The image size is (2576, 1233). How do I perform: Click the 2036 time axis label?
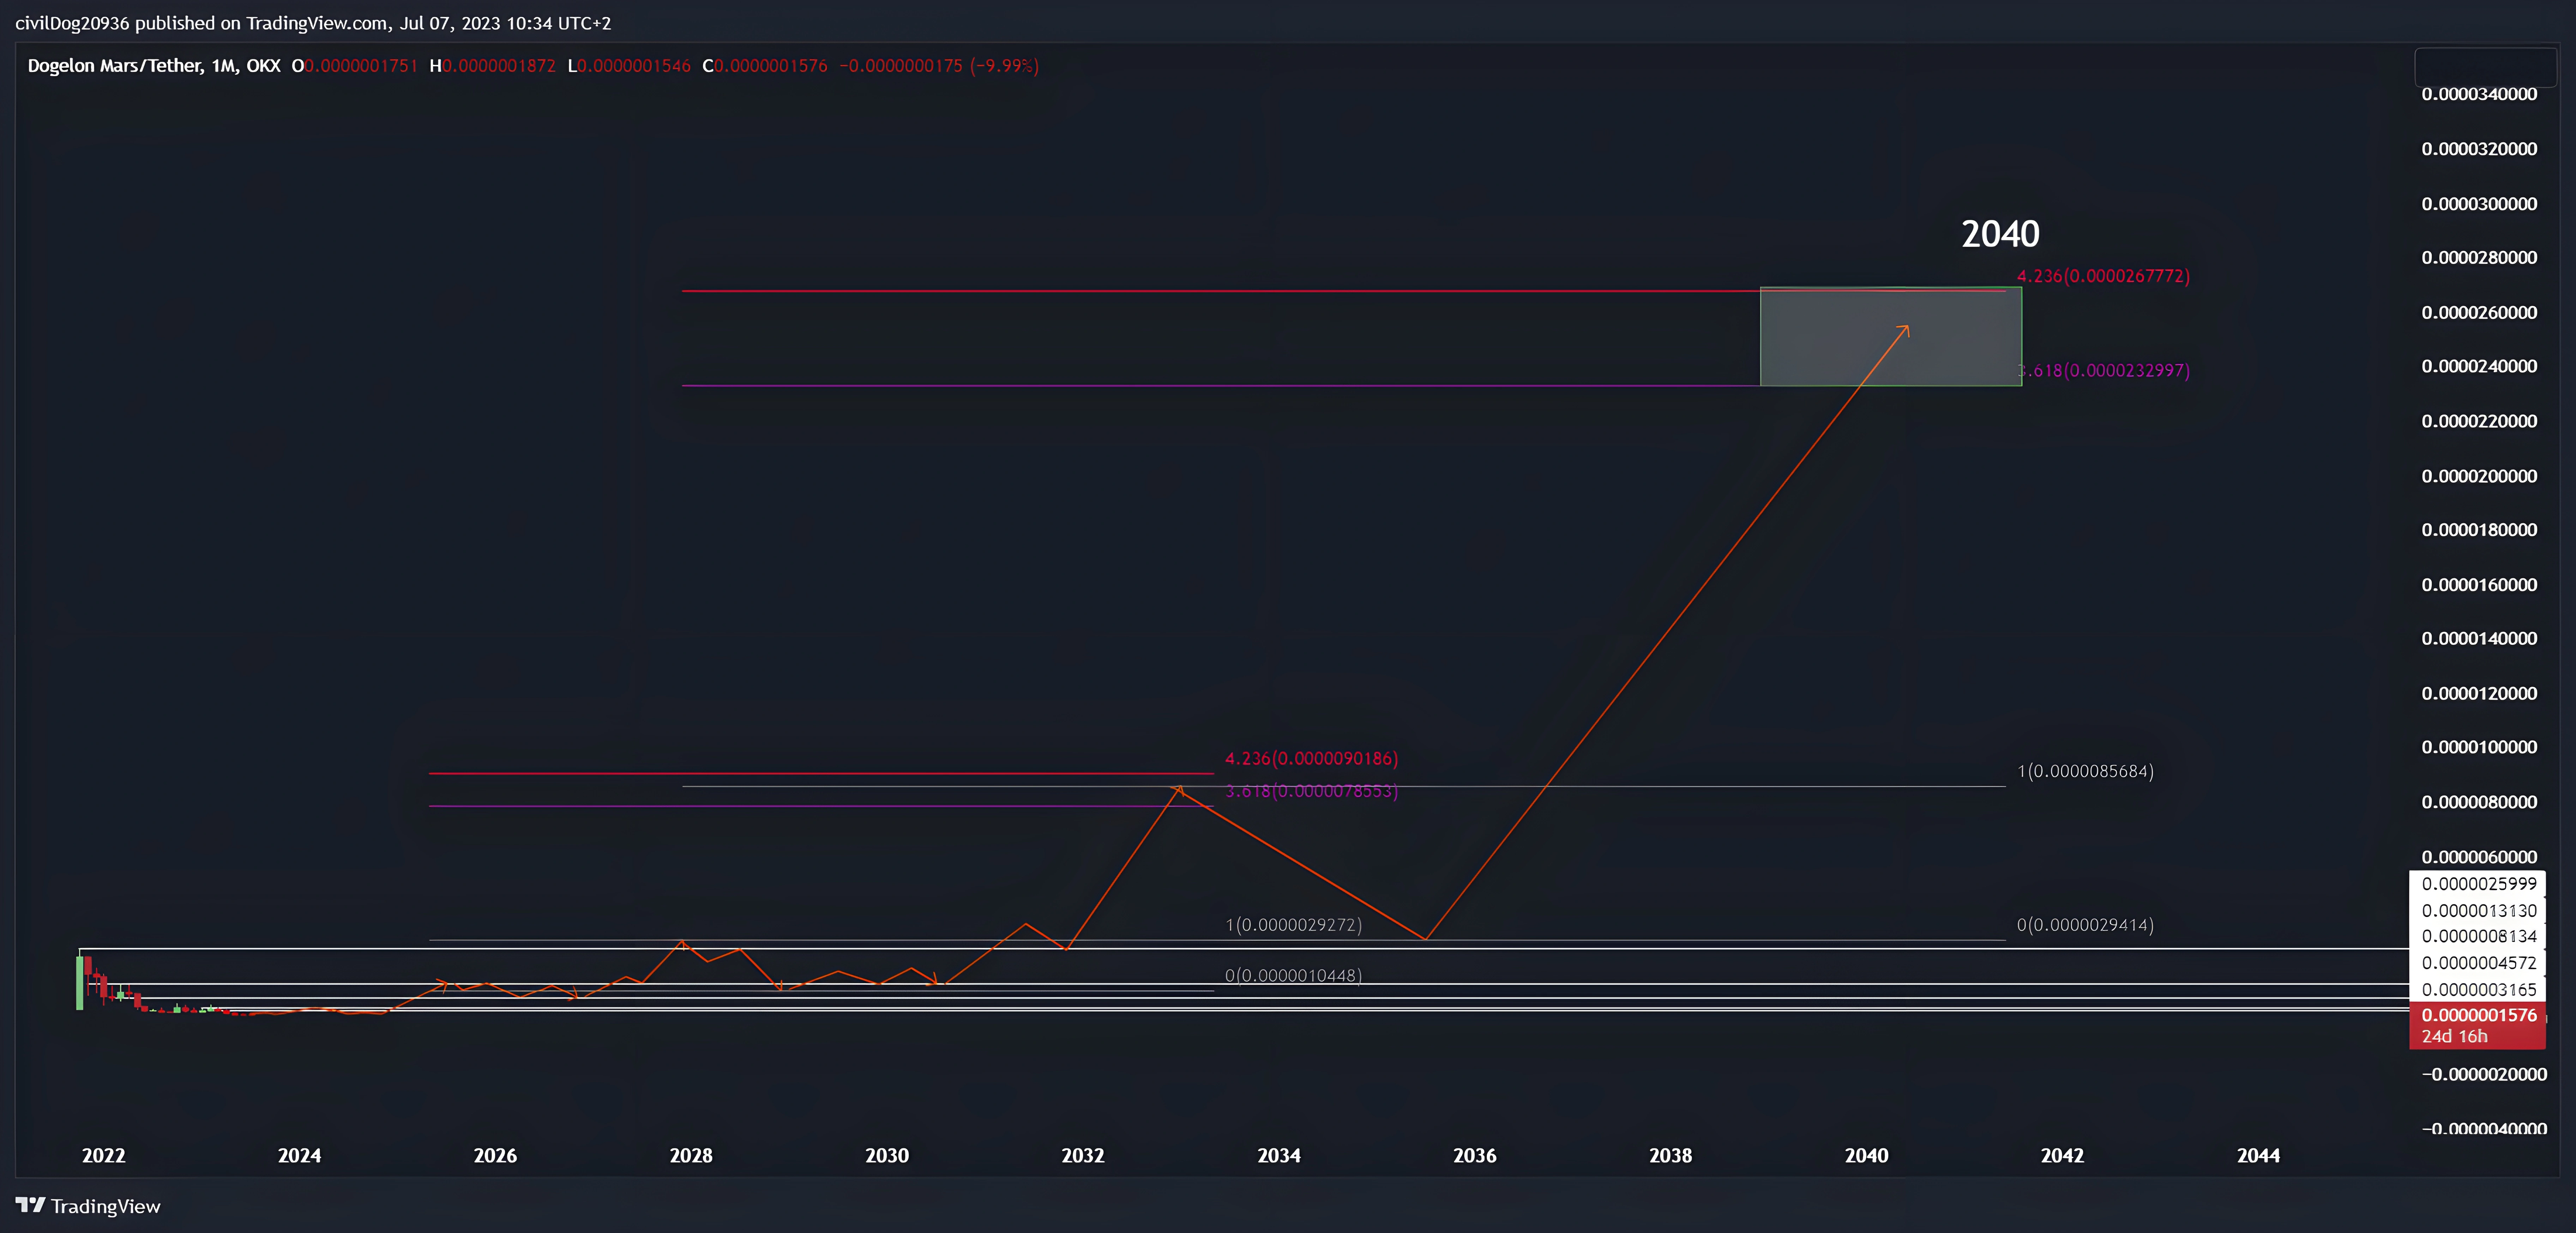coord(1475,1156)
